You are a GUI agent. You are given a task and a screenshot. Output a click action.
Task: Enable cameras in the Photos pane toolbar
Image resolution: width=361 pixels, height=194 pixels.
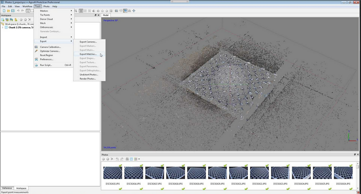[x=103, y=159]
